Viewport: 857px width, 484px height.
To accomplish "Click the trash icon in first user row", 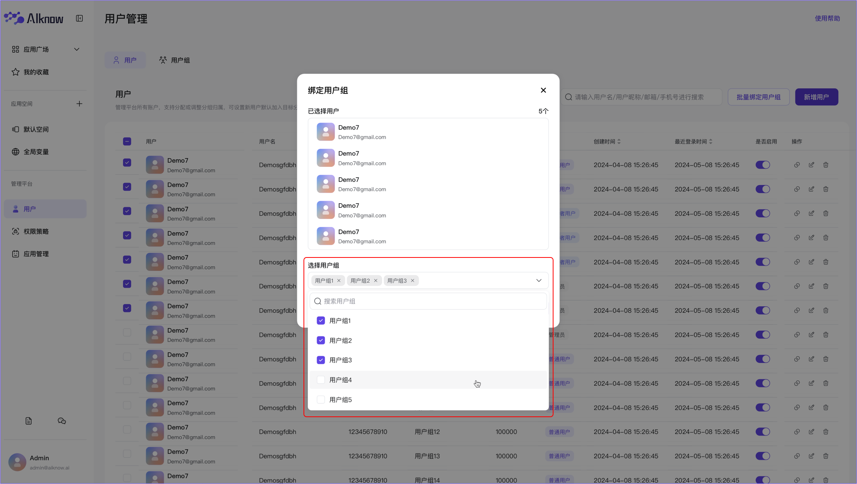I will [826, 165].
